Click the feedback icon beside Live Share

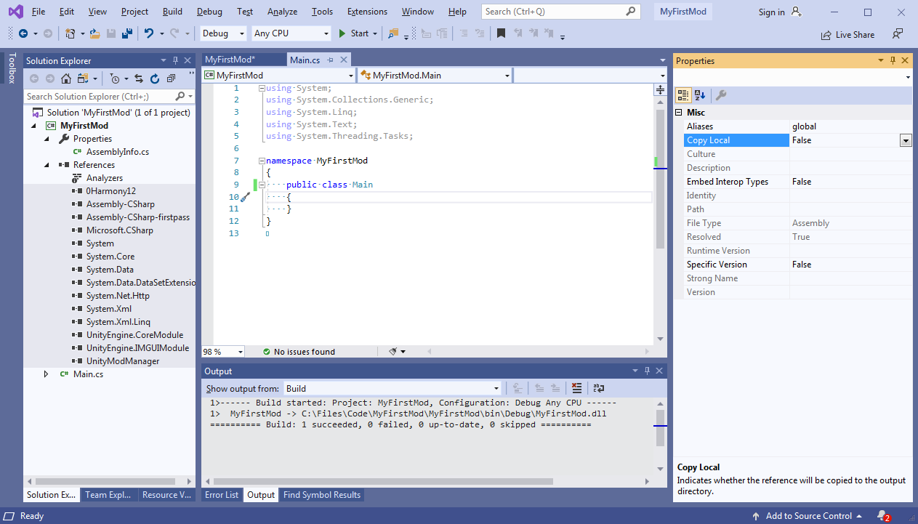pos(898,33)
